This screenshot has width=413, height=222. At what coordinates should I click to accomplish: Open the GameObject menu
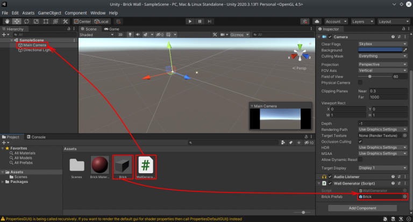[49, 12]
